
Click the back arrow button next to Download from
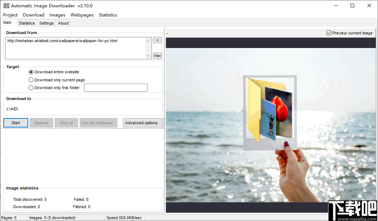tap(157, 40)
